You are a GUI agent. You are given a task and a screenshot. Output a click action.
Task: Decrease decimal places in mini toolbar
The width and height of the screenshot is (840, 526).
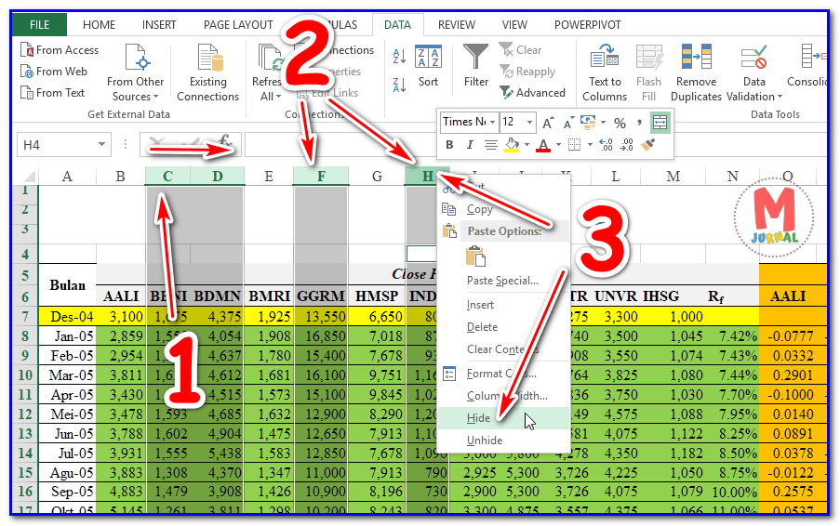click(626, 144)
